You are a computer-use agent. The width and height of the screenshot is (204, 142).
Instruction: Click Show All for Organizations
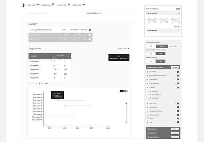click(x=175, y=137)
